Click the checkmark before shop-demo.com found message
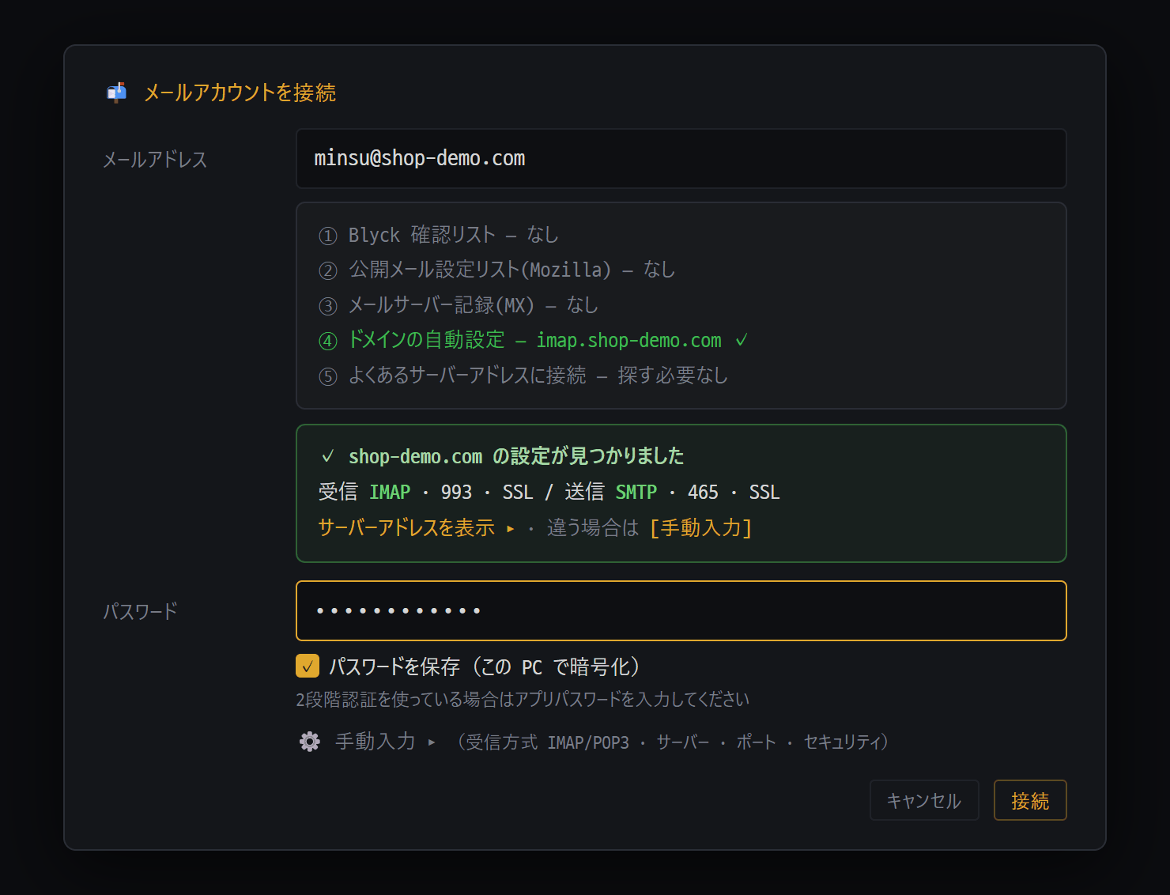This screenshot has height=895, width=1170. (328, 456)
